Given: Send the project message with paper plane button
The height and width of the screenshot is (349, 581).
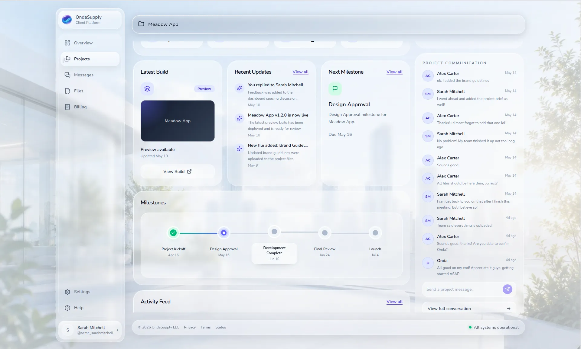Looking at the screenshot, I should (508, 289).
